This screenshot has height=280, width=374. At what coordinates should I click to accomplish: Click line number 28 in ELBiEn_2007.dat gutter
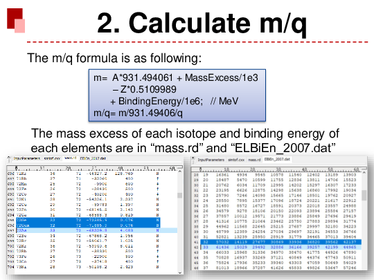196,175
